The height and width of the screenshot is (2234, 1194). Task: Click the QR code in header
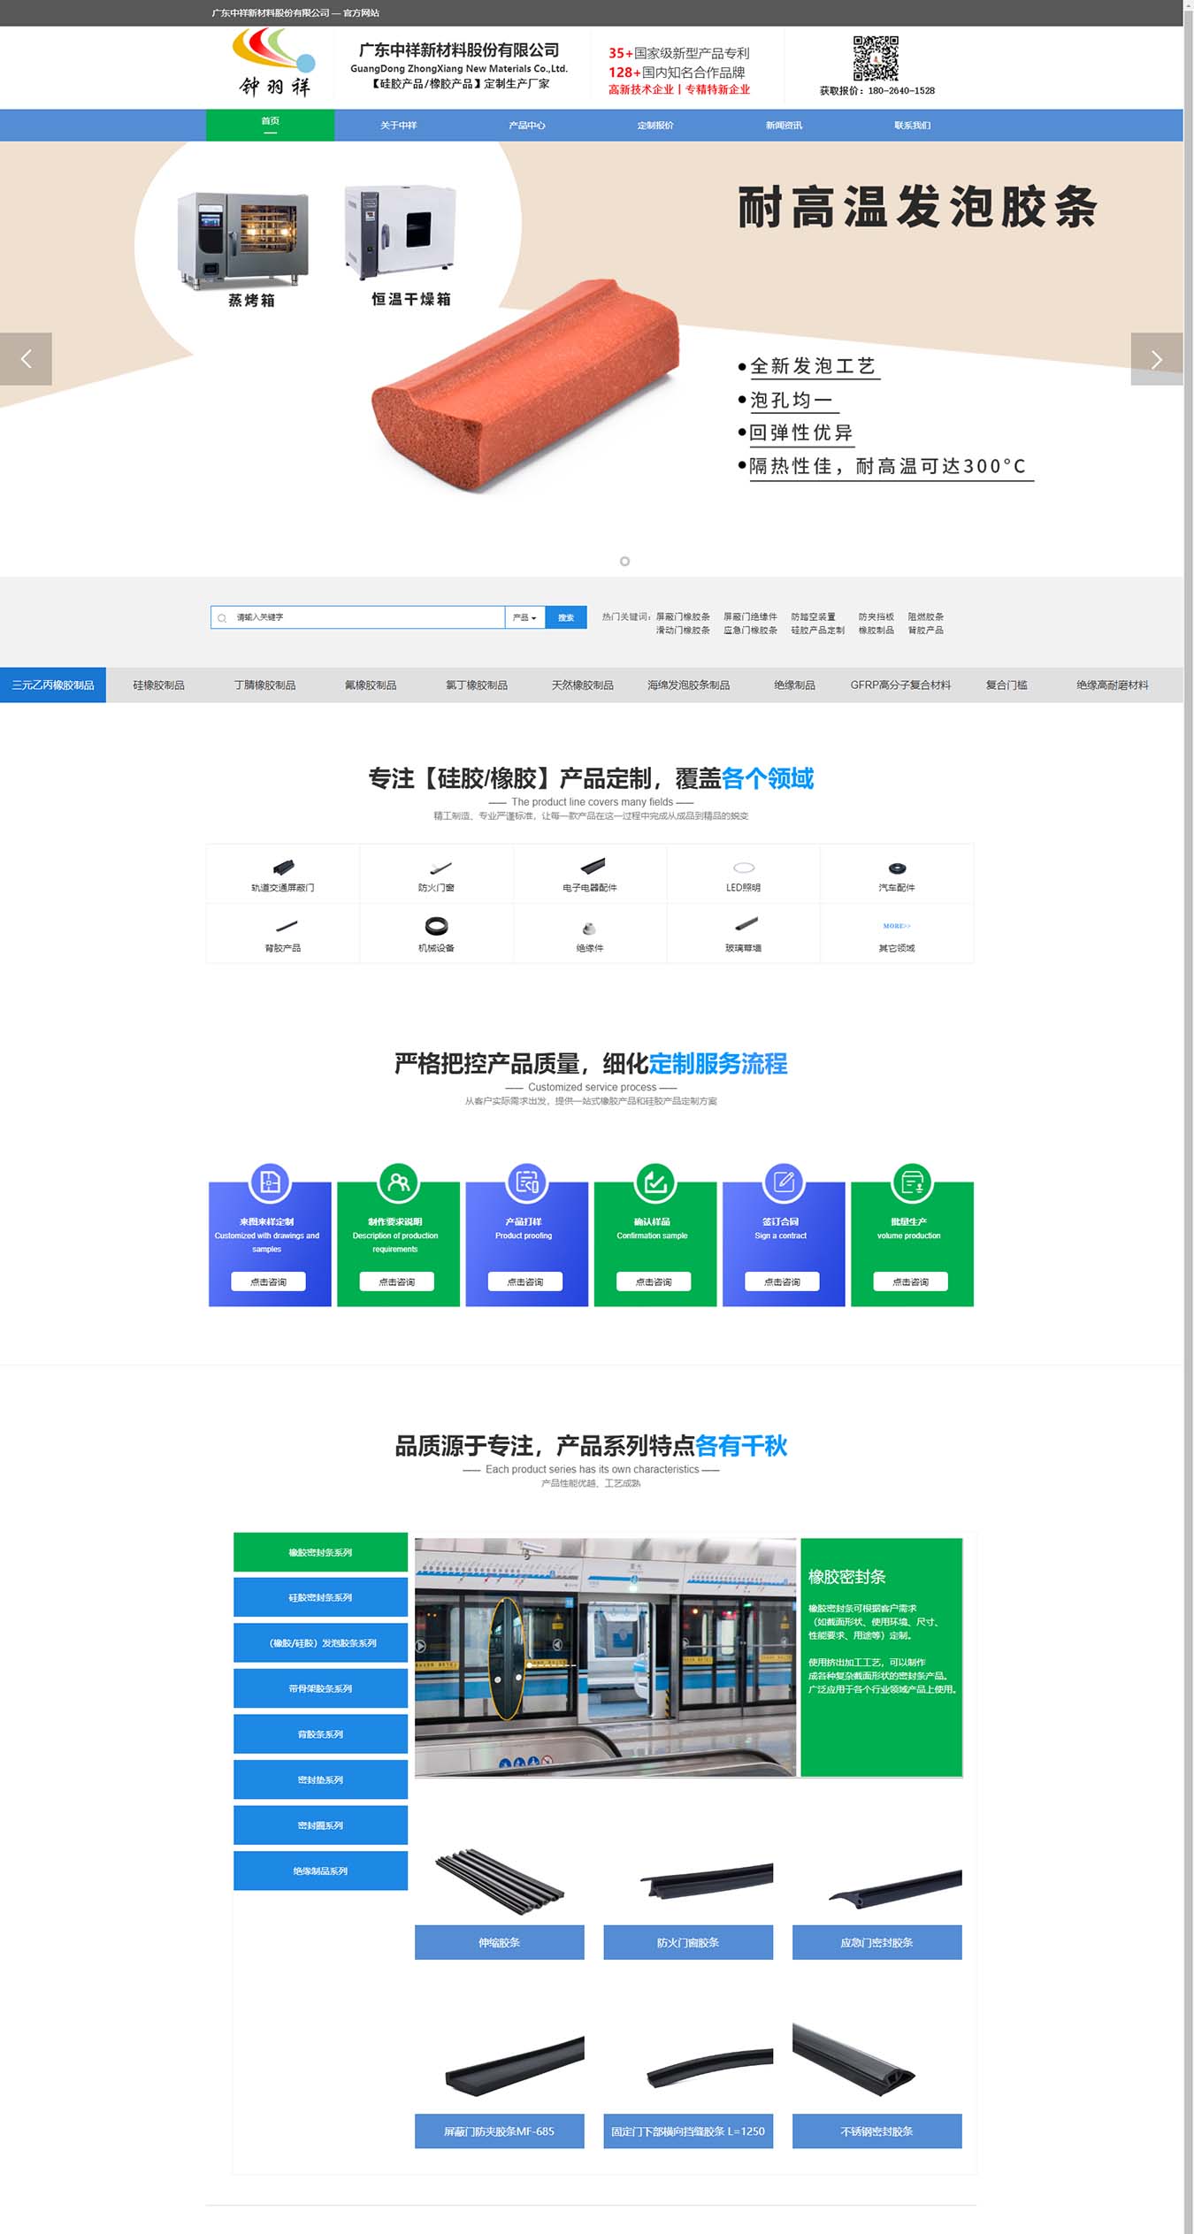tap(875, 58)
